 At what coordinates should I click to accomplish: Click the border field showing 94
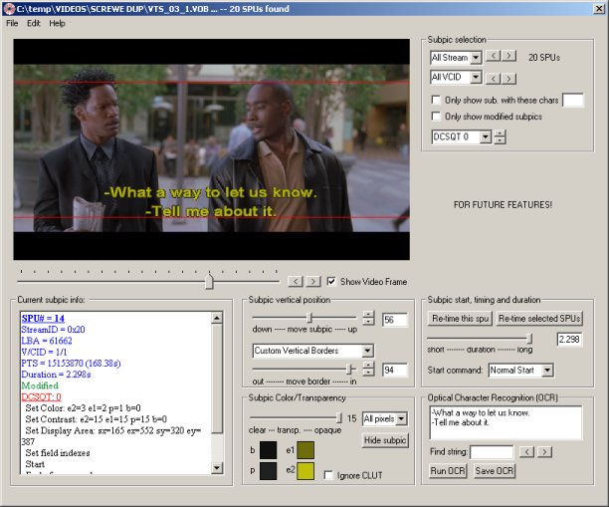pyautogui.click(x=395, y=370)
